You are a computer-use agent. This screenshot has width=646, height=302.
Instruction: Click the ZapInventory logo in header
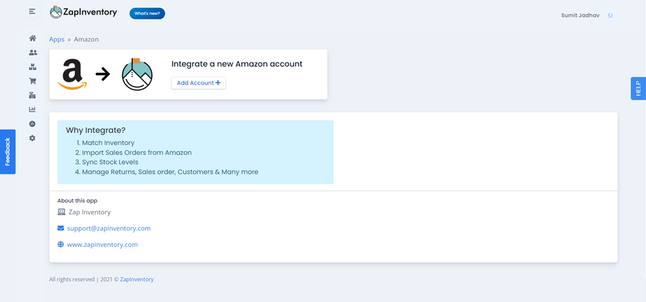click(x=83, y=12)
